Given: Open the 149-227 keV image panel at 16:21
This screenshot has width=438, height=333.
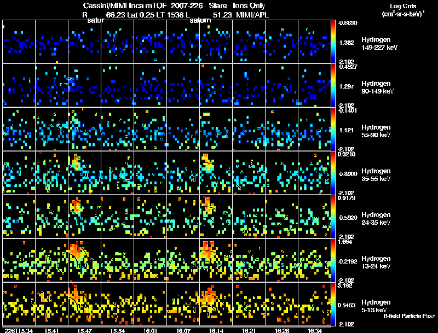Looking at the screenshot, I should [x=249, y=42].
